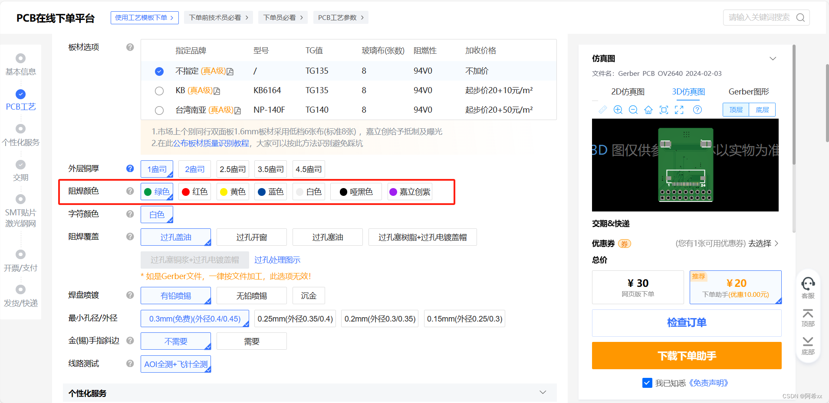
Task: Select green 绿色 solder mask color
Action: click(x=157, y=192)
